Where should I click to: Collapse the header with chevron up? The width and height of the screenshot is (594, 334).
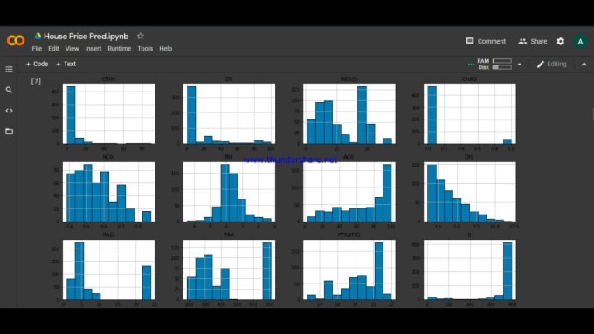pyautogui.click(x=584, y=65)
